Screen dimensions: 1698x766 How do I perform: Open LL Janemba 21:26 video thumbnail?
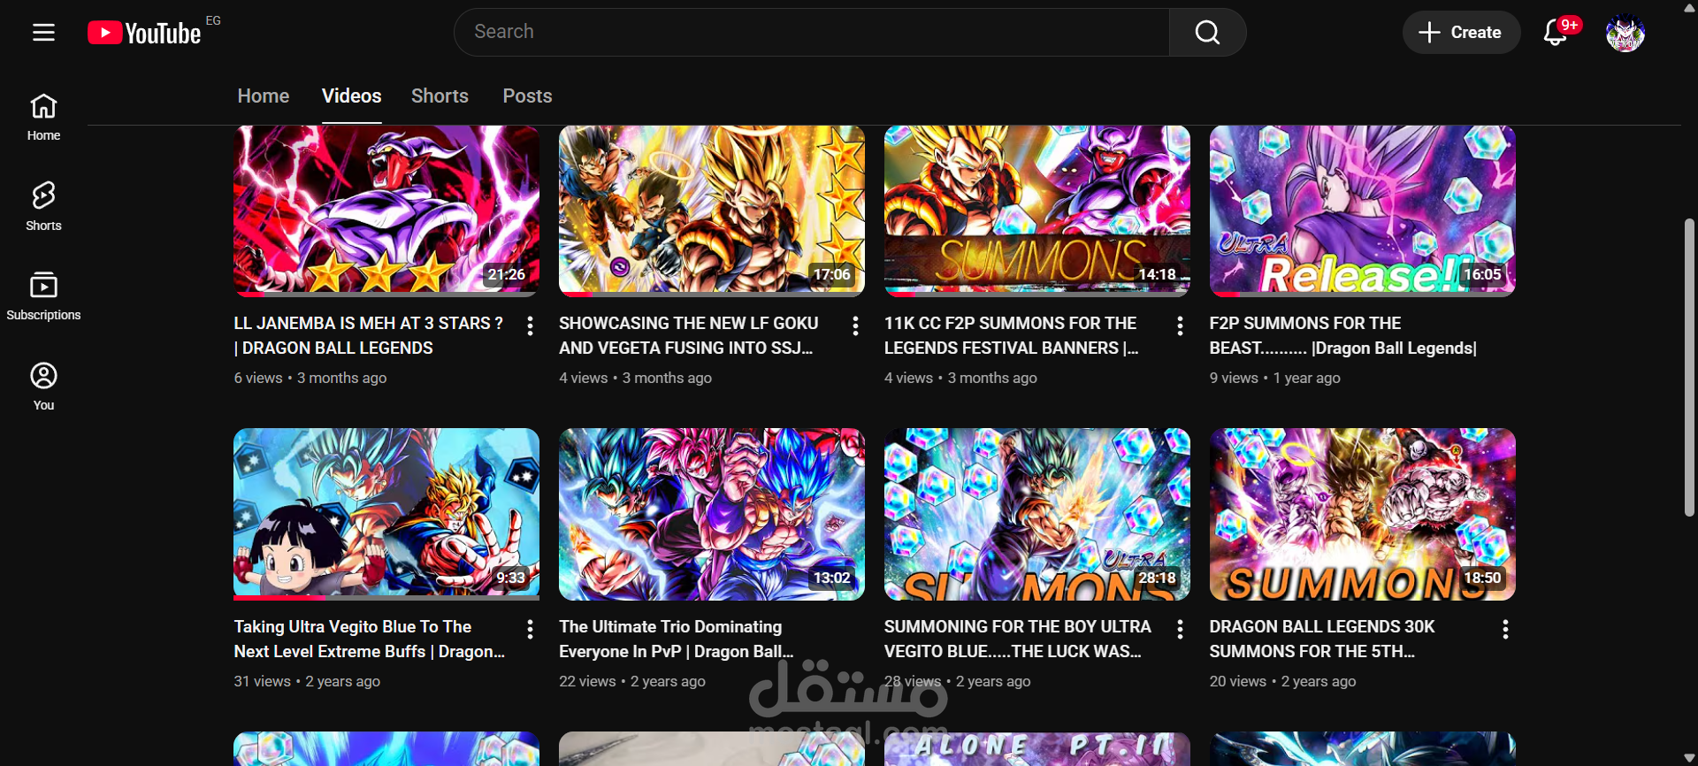[386, 211]
